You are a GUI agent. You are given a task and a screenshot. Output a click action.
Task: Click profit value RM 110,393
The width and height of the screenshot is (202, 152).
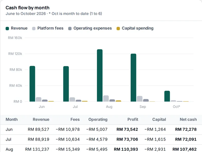[126, 149]
